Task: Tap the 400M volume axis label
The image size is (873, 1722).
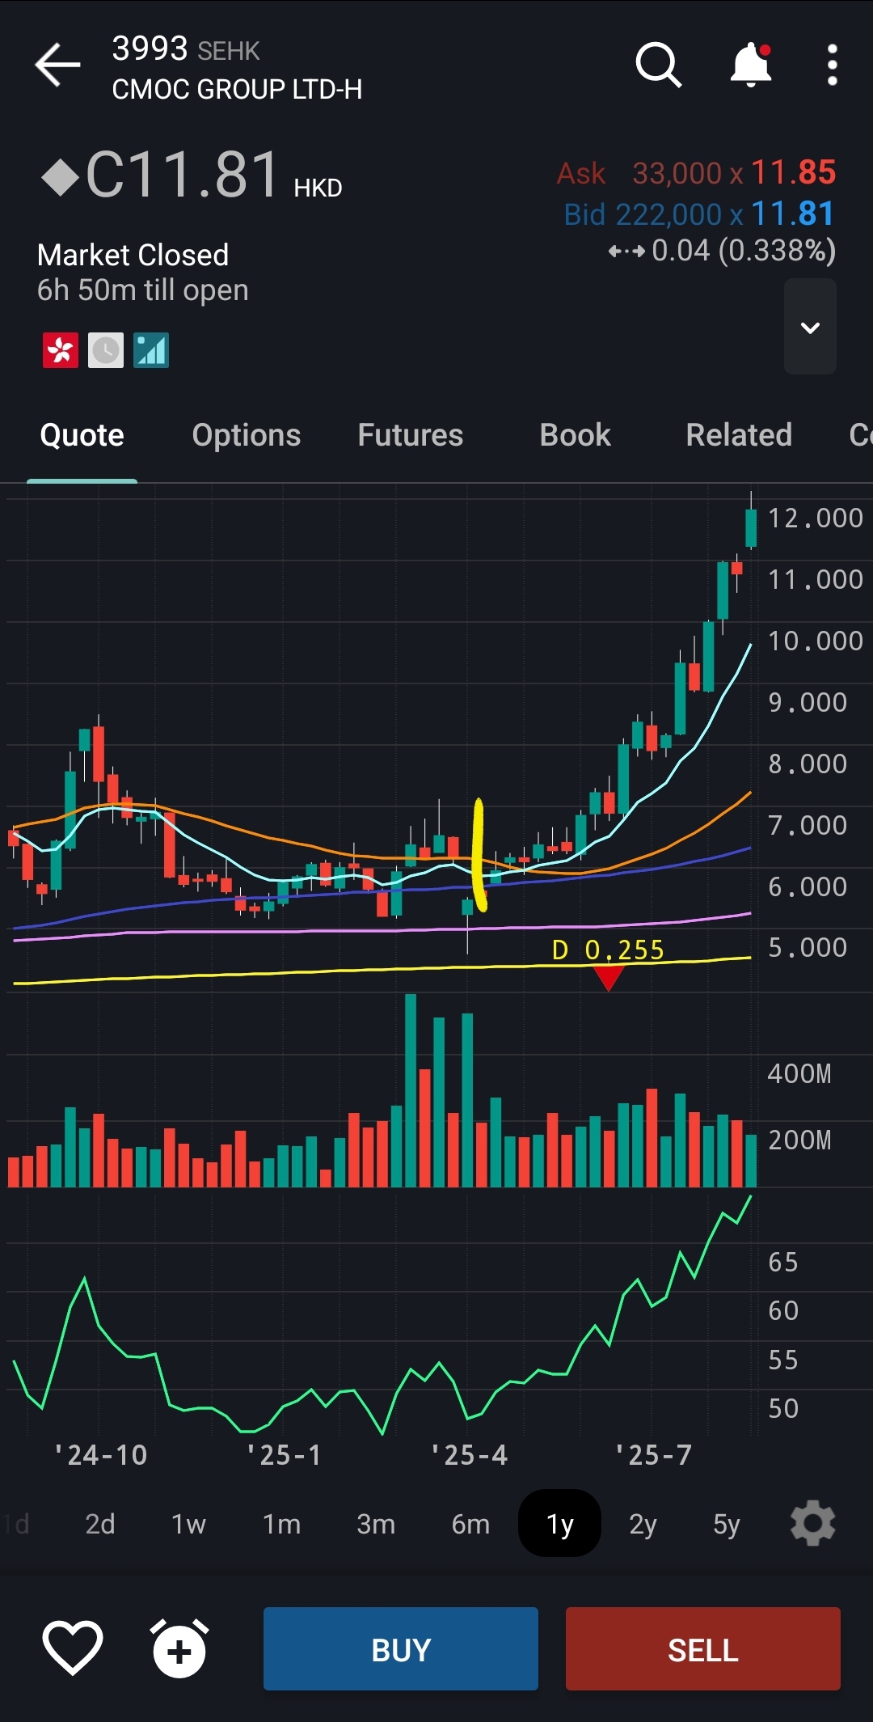Action: pos(799,1073)
